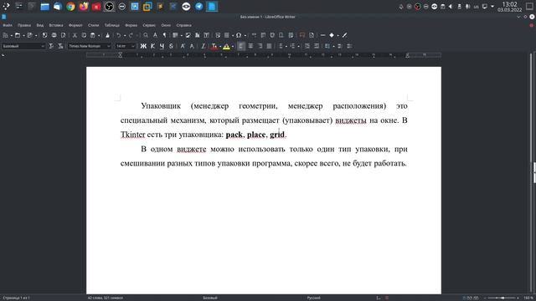Click the Undo arrow icon
This screenshot has height=301, width=536.
pos(119,35)
